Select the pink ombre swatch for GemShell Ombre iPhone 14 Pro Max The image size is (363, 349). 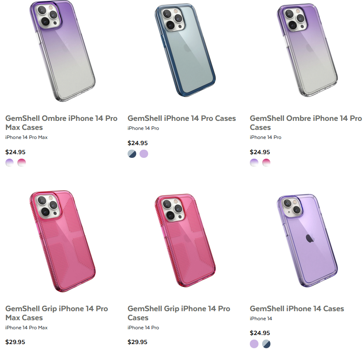(x=21, y=162)
